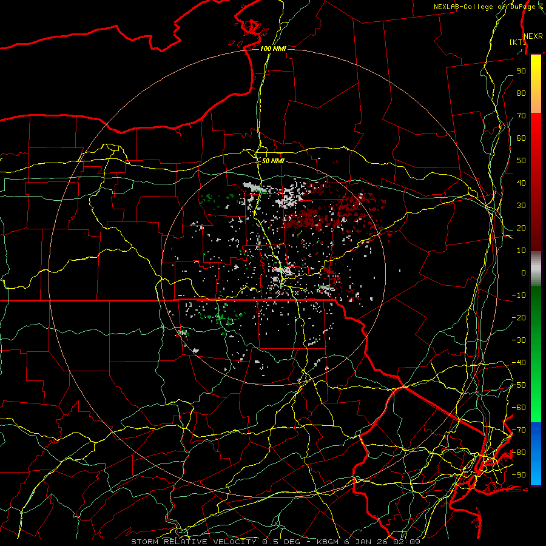The image size is (546, 546).
Task: Click the -60 value on the velocity scale
Action: (x=519, y=408)
